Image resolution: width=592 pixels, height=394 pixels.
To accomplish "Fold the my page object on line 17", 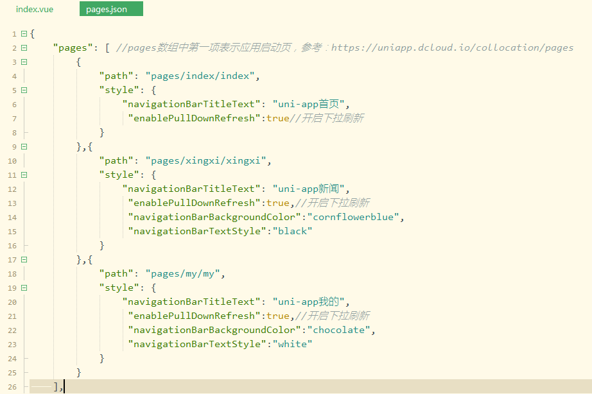I will point(24,260).
